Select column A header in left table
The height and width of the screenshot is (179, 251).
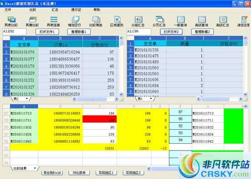pos(24,38)
